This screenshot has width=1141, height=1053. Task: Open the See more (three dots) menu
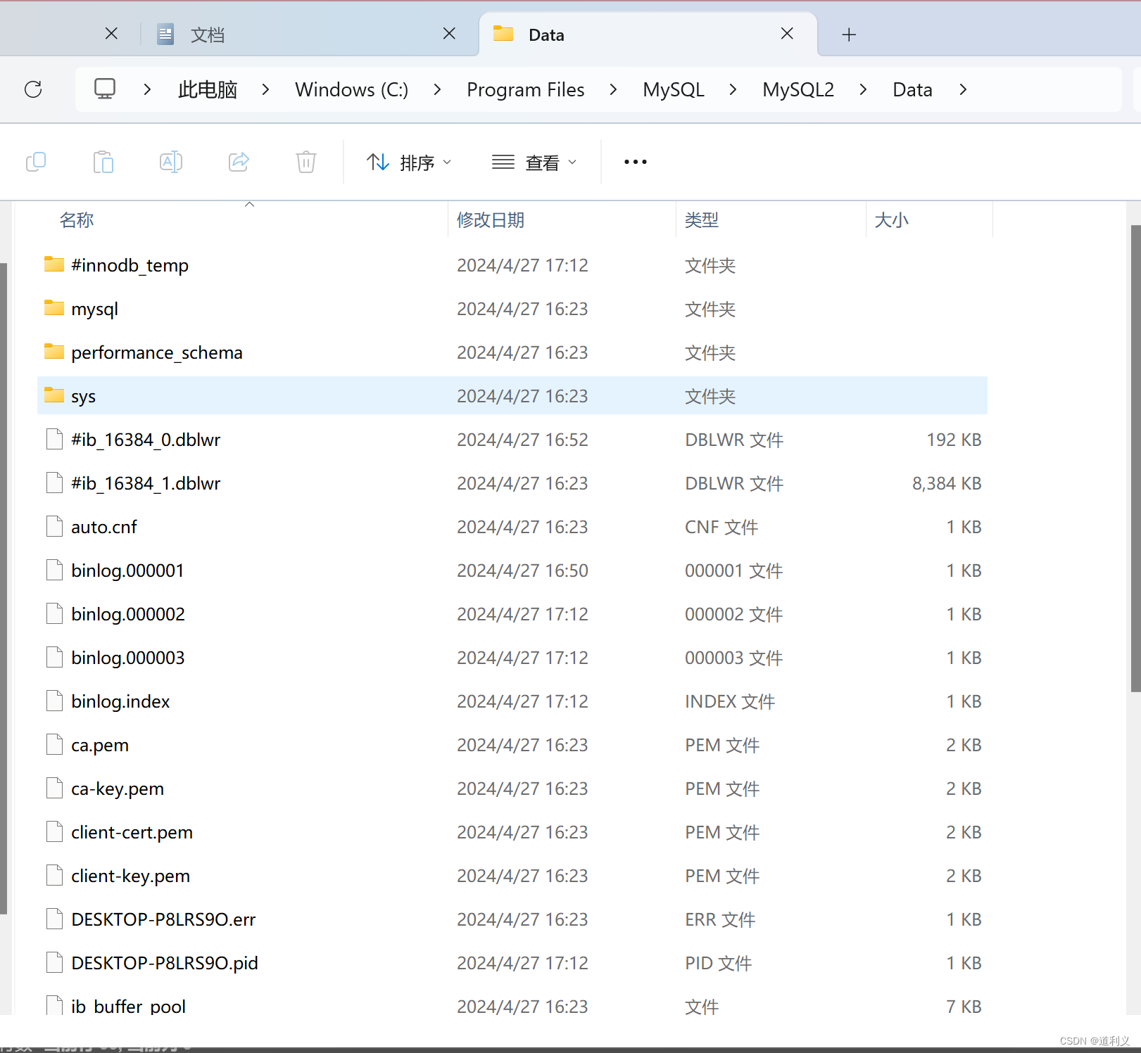[635, 162]
